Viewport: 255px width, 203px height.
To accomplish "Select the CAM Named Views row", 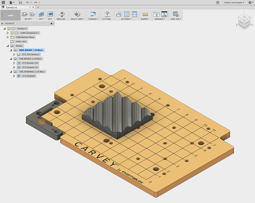I will coord(25,37).
